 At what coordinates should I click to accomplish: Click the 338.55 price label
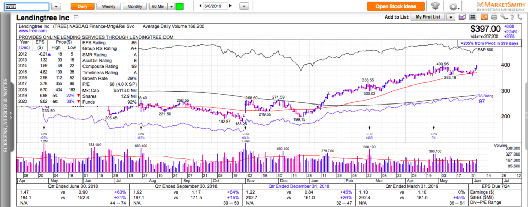tap(368, 80)
